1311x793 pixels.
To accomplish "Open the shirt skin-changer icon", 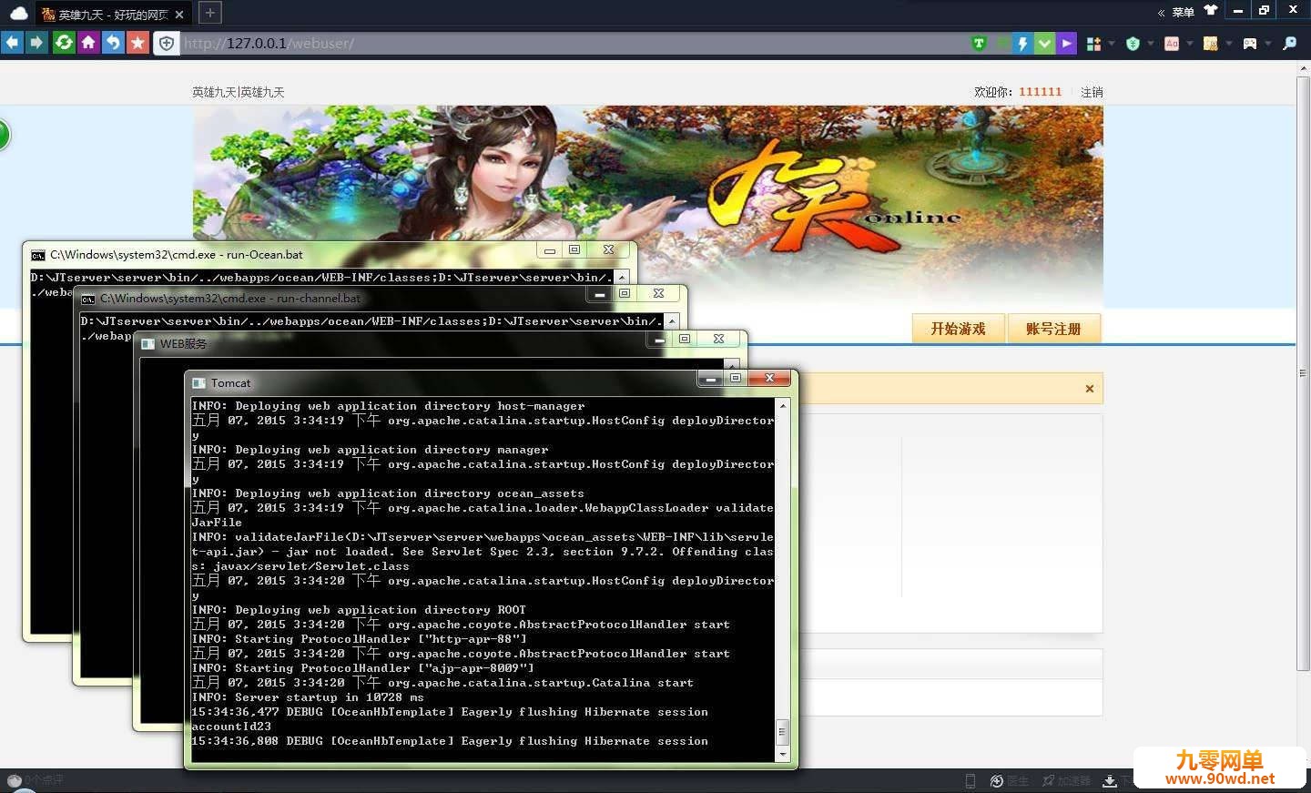I will (1211, 10).
